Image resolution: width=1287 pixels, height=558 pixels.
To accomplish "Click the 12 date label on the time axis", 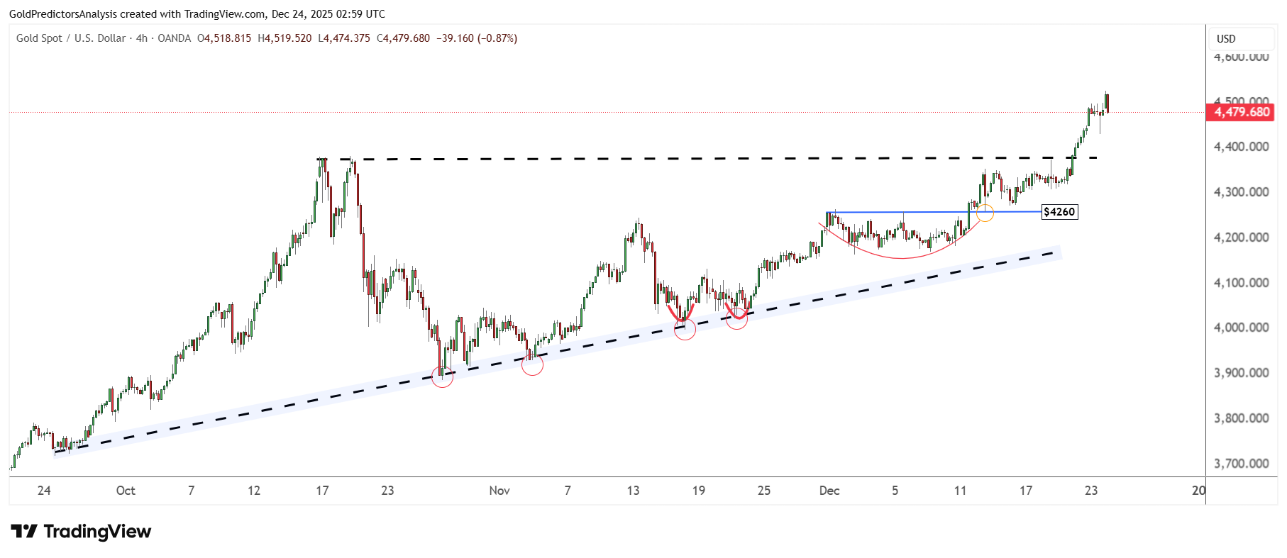I will (254, 491).
